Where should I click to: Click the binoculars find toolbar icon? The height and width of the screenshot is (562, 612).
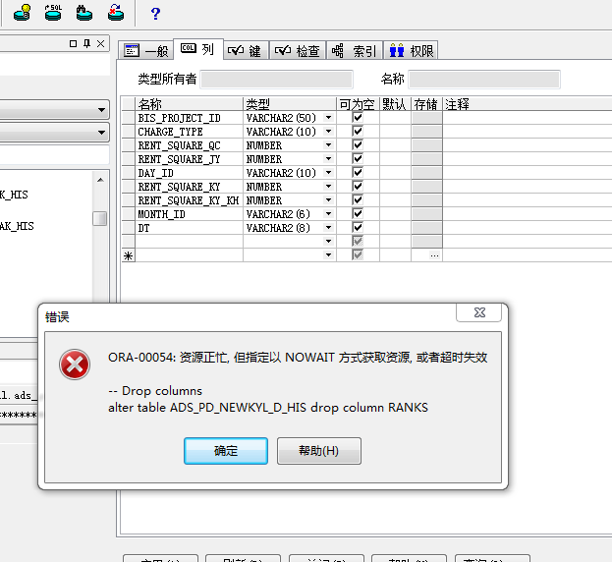coord(84,12)
